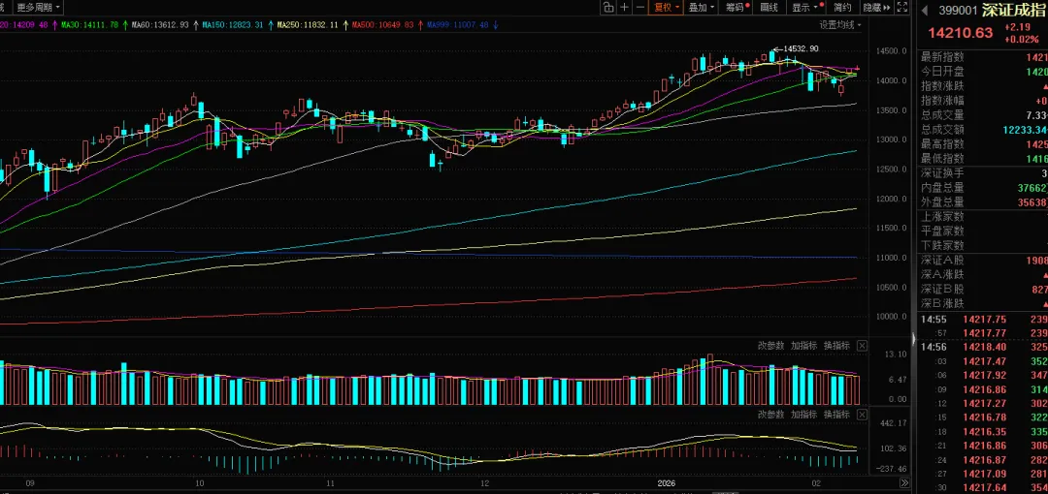
Task: Select the 画线 drawing tool
Action: point(770,8)
